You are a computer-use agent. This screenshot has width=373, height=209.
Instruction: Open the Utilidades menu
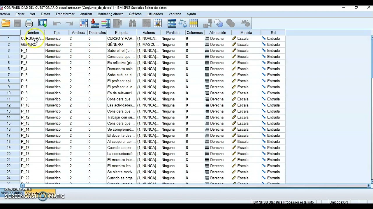pyautogui.click(x=155, y=14)
